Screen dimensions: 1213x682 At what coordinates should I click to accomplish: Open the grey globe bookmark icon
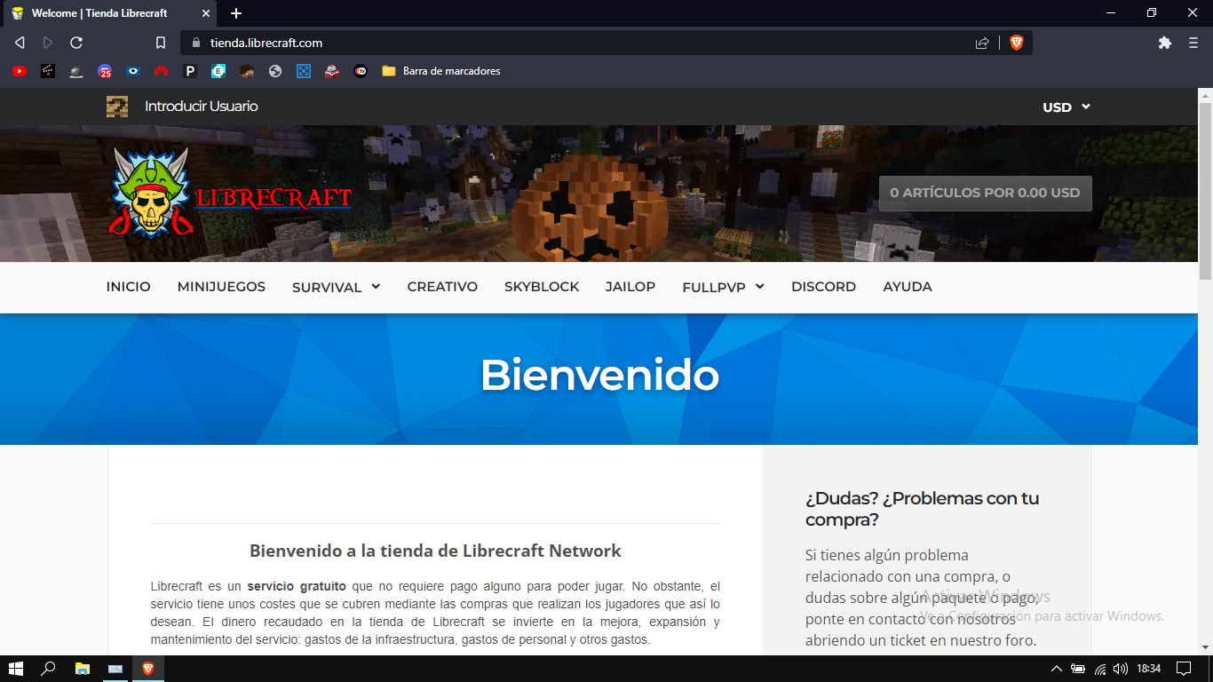click(x=275, y=71)
